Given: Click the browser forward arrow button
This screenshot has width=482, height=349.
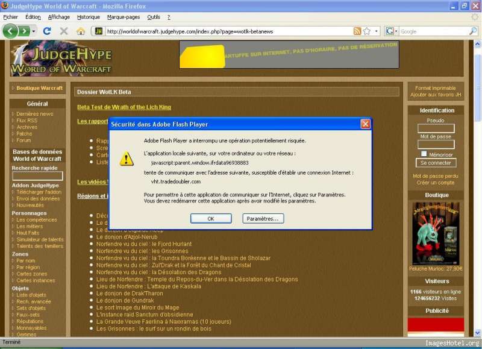Looking at the screenshot, I should click(x=23, y=31).
